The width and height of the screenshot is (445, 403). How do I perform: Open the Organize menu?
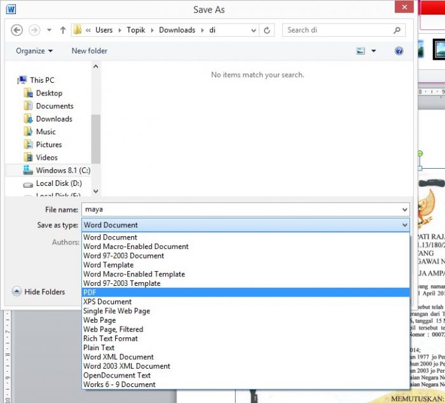(34, 51)
